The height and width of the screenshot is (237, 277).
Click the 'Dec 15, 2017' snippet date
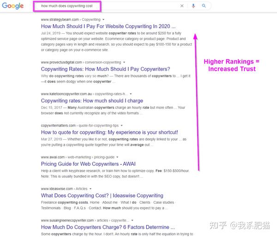pos(52,107)
